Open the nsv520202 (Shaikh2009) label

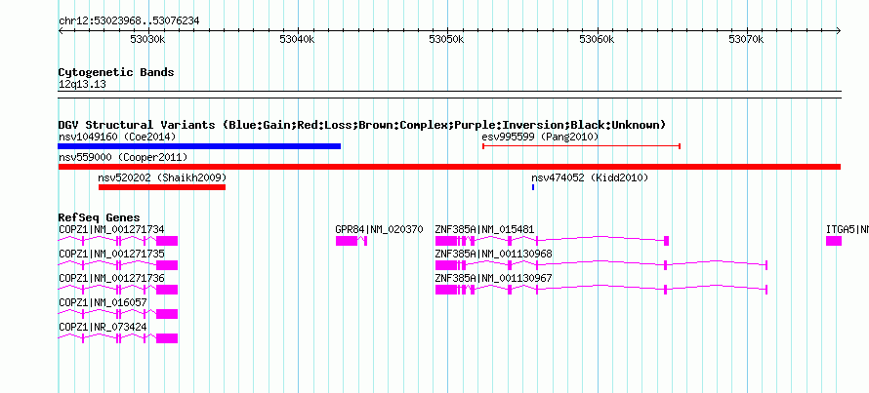point(162,178)
